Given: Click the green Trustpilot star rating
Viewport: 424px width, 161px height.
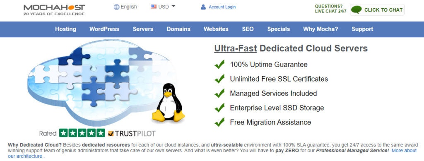Looking at the screenshot, I should click(82, 133).
